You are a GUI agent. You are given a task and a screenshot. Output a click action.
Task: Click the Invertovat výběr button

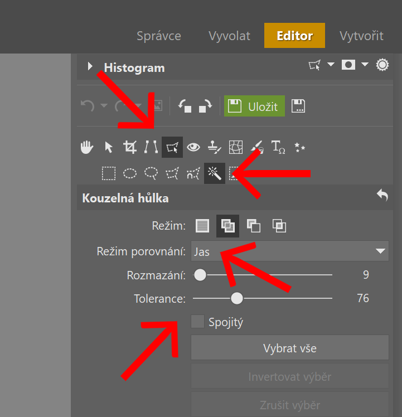(290, 376)
